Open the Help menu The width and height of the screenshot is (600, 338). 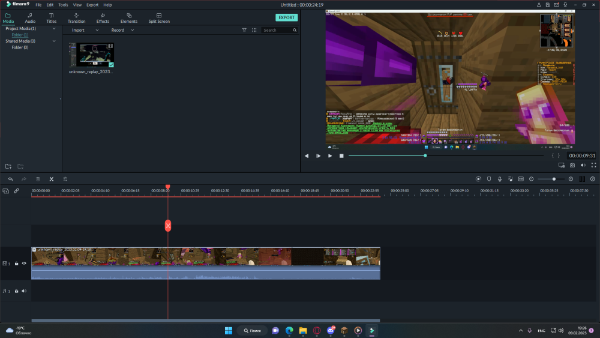click(107, 5)
